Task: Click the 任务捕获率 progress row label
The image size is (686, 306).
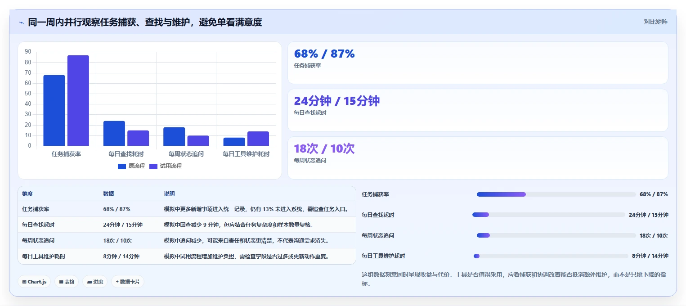Action: click(x=375, y=194)
